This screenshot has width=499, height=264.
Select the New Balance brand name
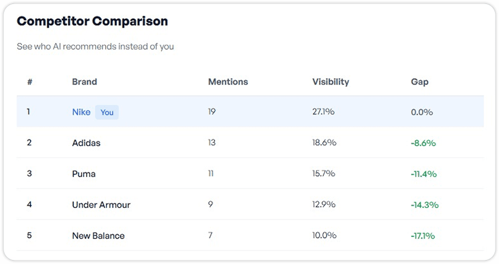[x=98, y=235]
